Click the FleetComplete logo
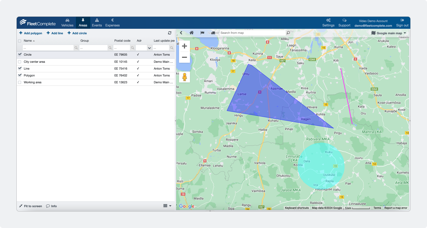Screen dimensions: 427x228 point(38,23)
